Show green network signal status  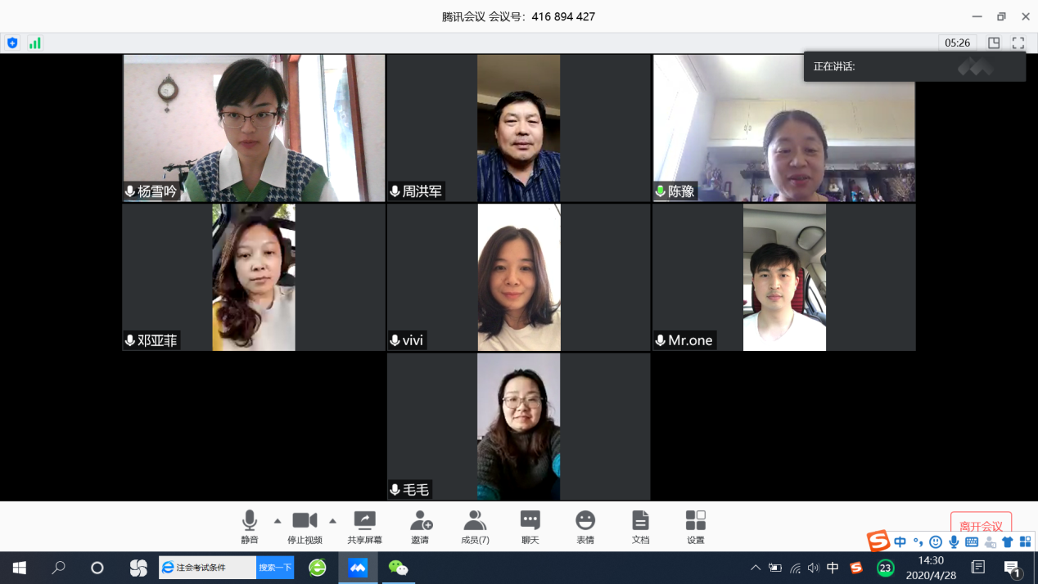click(35, 43)
